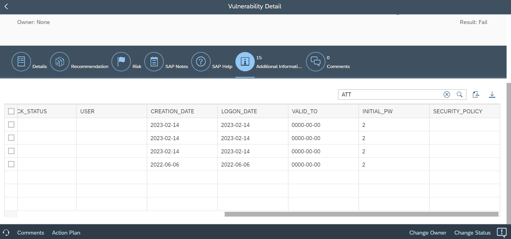Open the Action Plan link

(x=66, y=233)
